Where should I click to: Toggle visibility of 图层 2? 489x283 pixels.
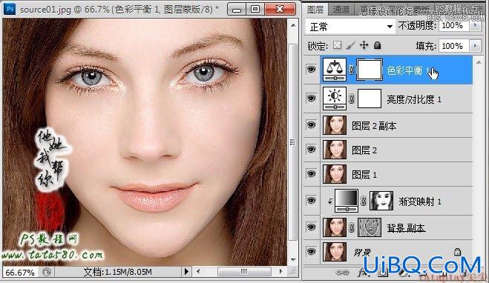[311, 150]
